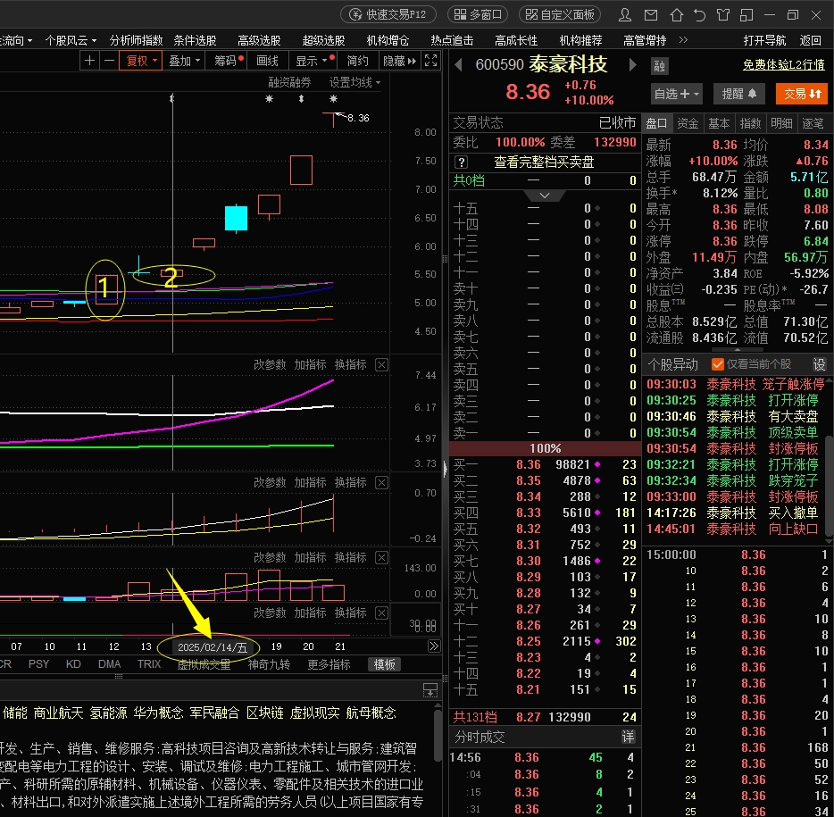Click 查看完整档买卖盘 link

(x=544, y=163)
